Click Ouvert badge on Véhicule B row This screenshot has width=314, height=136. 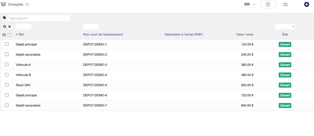285,75
